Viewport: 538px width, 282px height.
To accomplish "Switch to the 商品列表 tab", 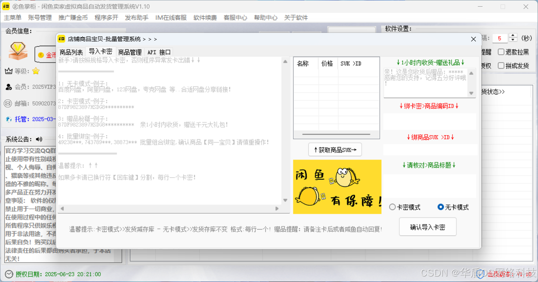I will tap(71, 52).
